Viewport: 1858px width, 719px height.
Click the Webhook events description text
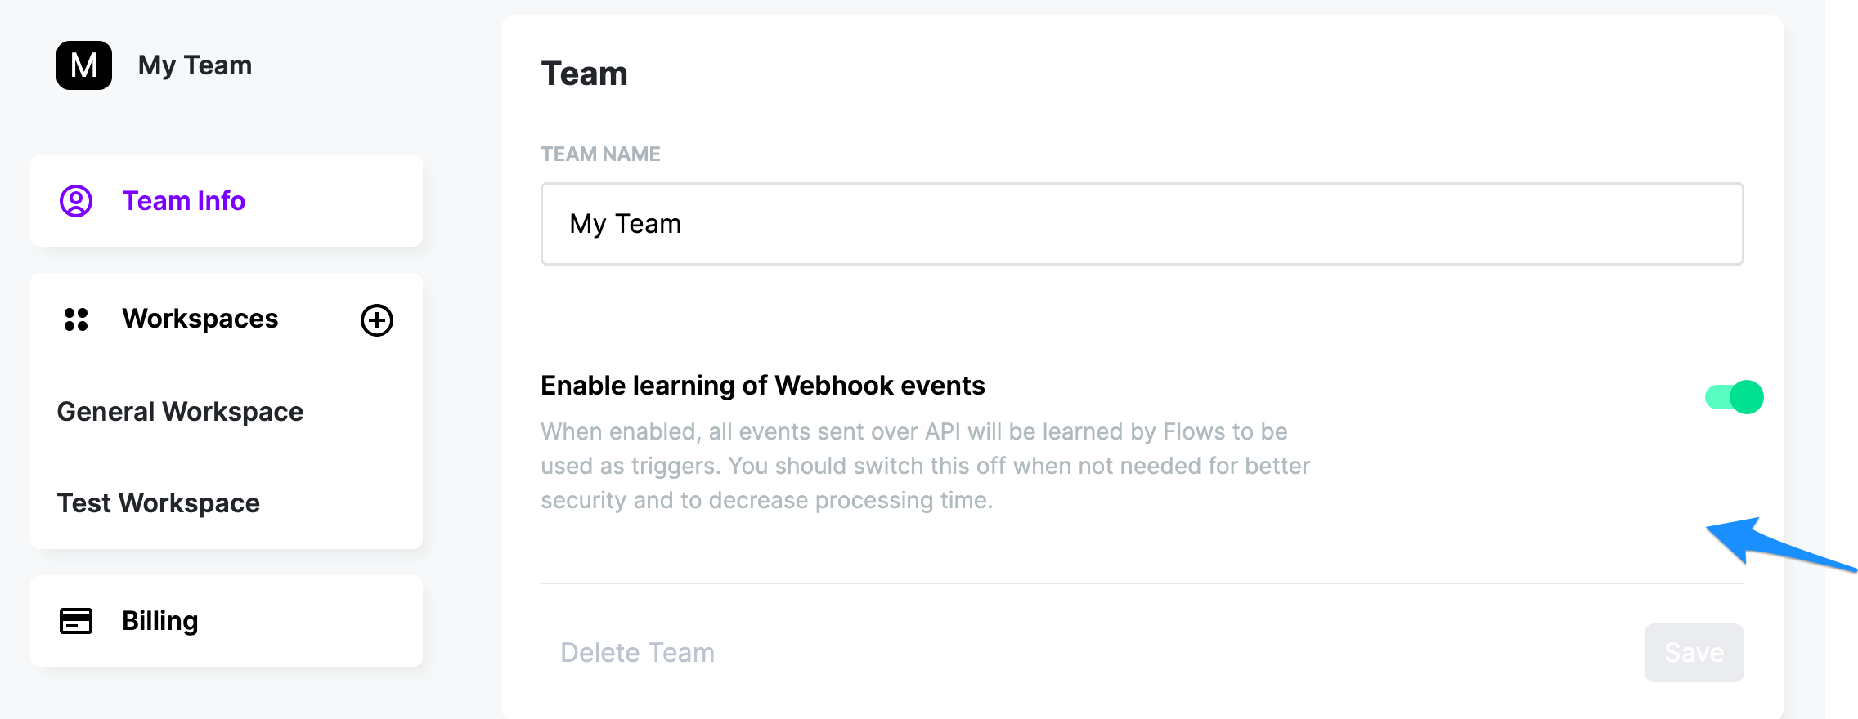coord(924,466)
